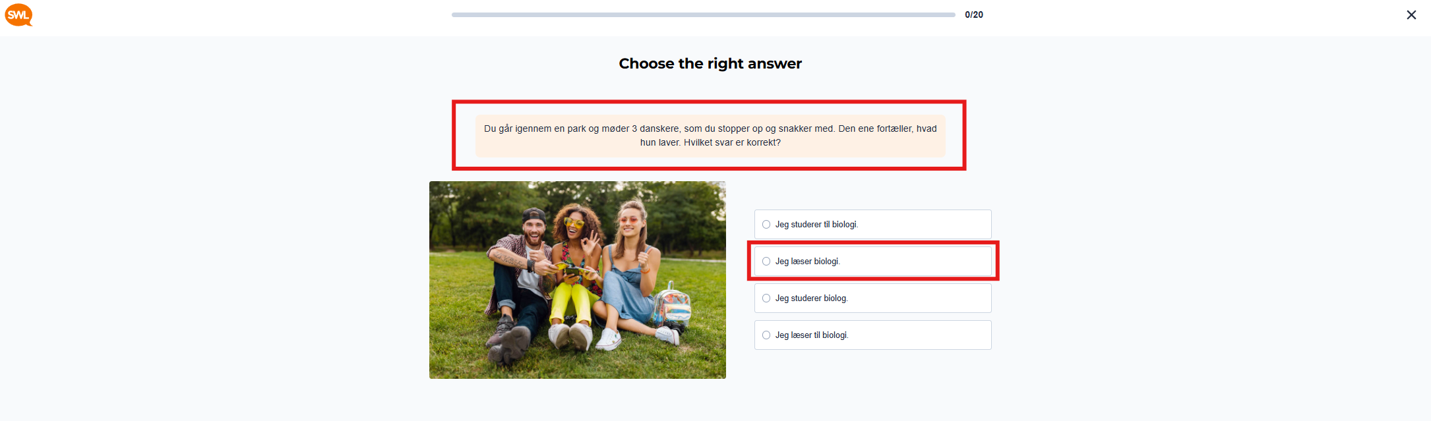Image resolution: width=1431 pixels, height=421 pixels.
Task: Click the quiz progress bar
Action: coord(703,14)
